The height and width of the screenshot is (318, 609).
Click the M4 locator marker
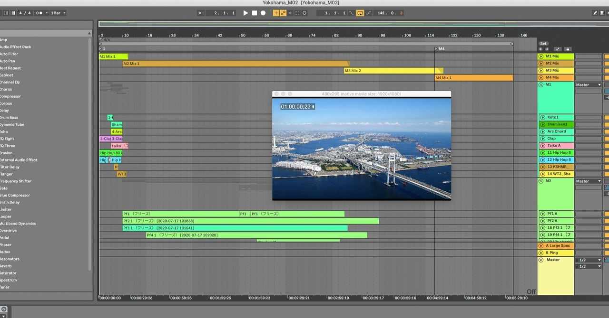[x=436, y=49]
